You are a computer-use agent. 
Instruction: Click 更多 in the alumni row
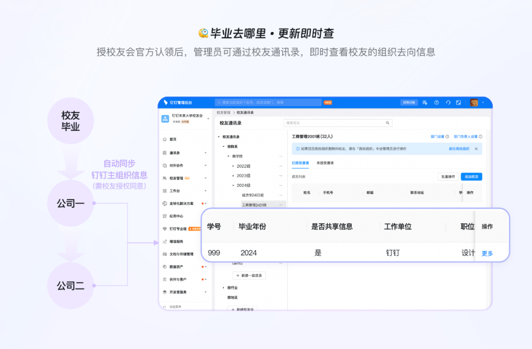pyautogui.click(x=487, y=253)
